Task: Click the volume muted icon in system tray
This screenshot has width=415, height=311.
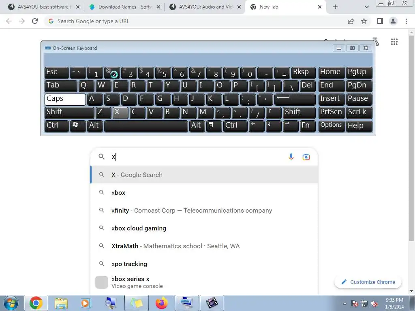Action: pos(374,304)
